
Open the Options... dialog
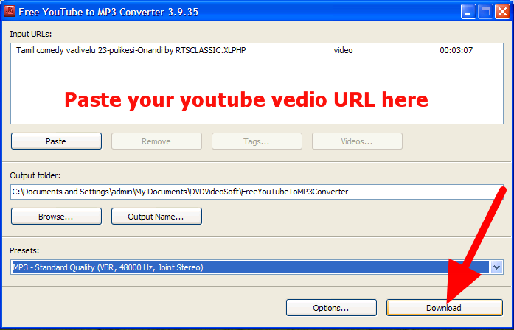click(x=331, y=308)
